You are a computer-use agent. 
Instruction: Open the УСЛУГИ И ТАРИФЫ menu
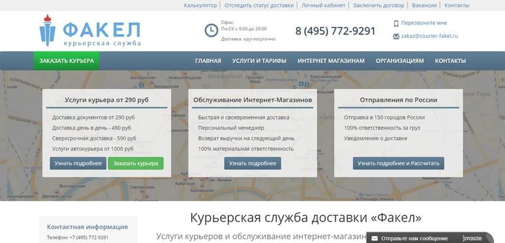tap(259, 61)
